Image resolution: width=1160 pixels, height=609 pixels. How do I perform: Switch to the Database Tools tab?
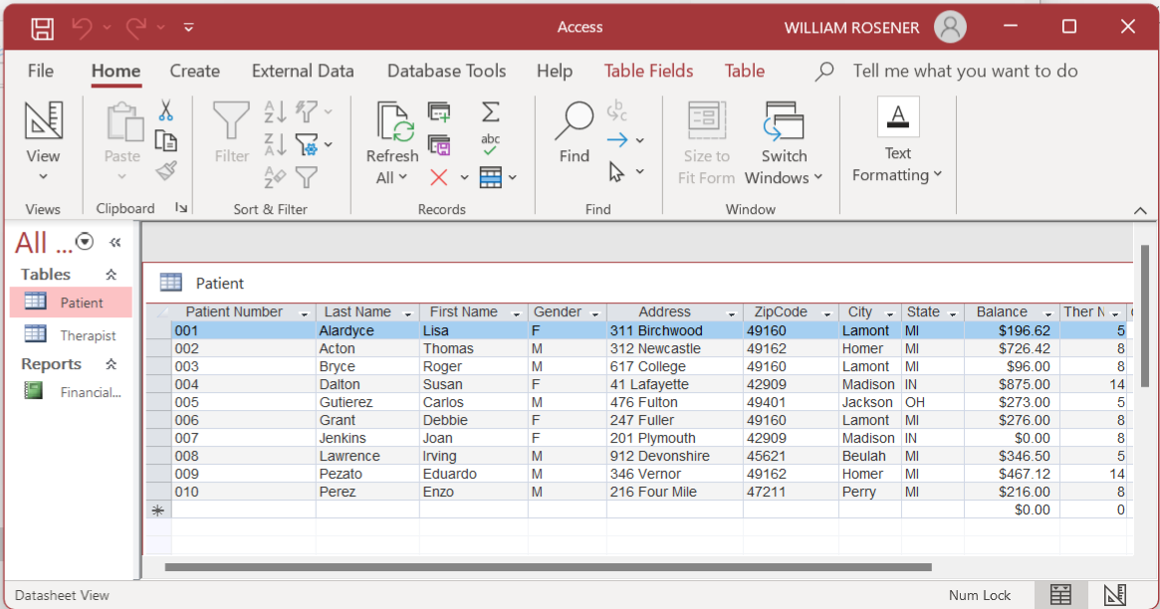[x=446, y=71]
